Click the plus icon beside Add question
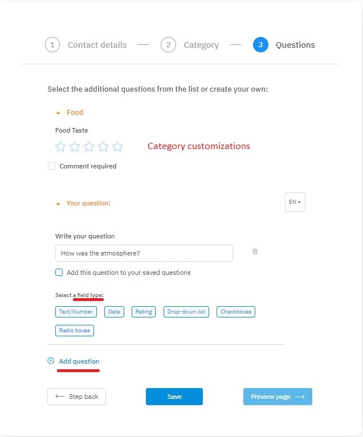 pyautogui.click(x=51, y=361)
